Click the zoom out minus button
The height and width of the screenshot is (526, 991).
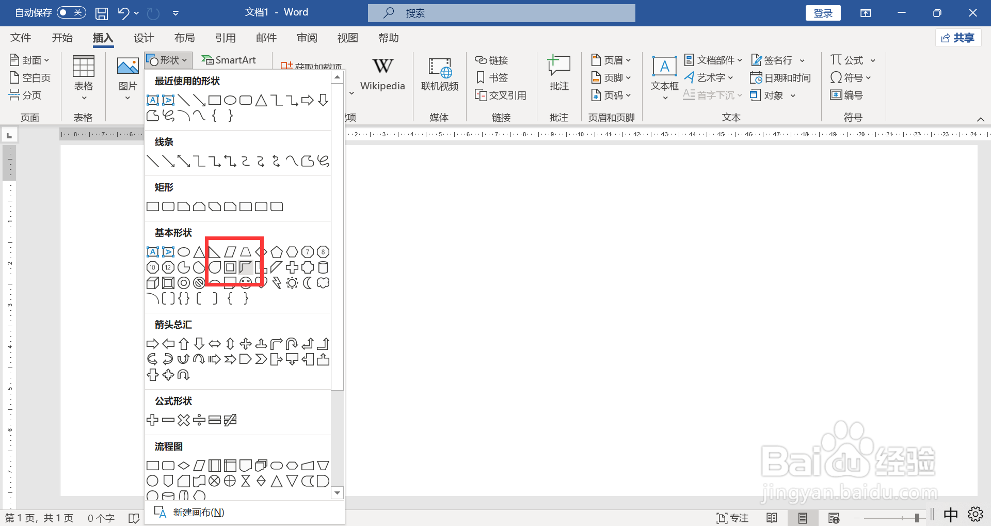coord(857,518)
